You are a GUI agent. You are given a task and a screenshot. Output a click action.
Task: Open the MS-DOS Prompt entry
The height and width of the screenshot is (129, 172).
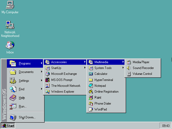61,80
